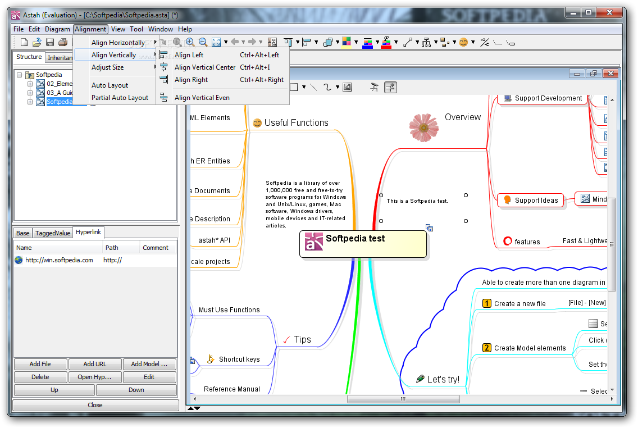Click the Align Vertical Even menu icon

coord(163,98)
